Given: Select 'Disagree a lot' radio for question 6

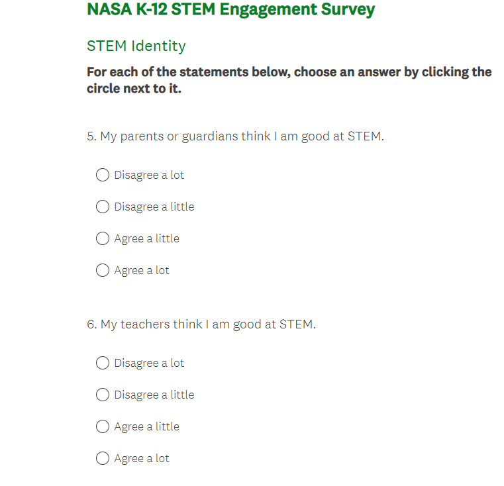Looking at the screenshot, I should (103, 363).
